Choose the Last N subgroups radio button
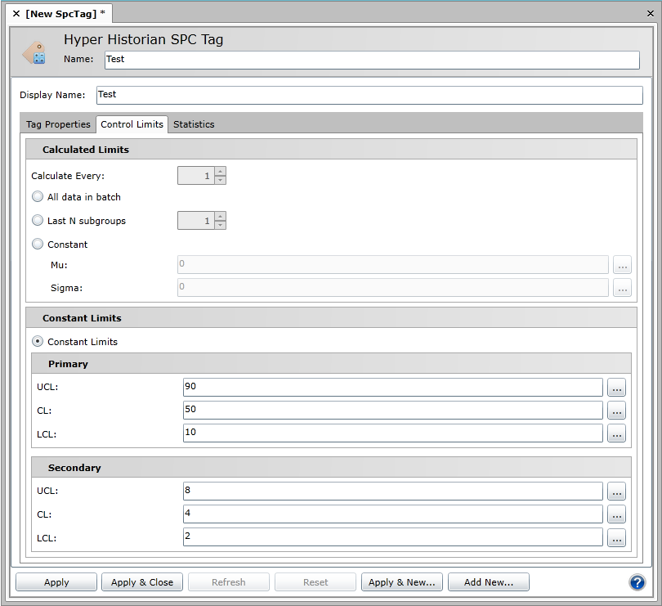The image size is (662, 606). click(x=38, y=221)
